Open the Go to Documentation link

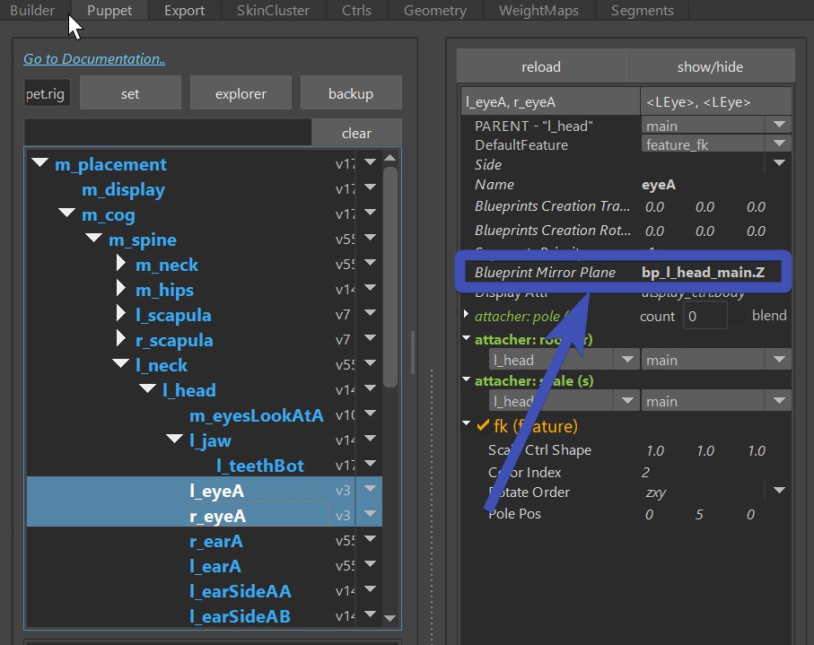click(x=93, y=59)
